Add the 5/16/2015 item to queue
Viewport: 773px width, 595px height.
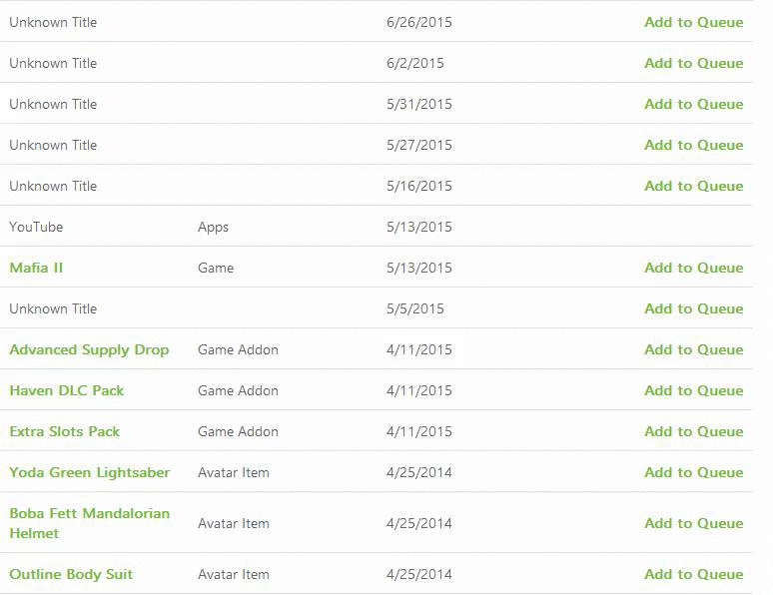[693, 186]
